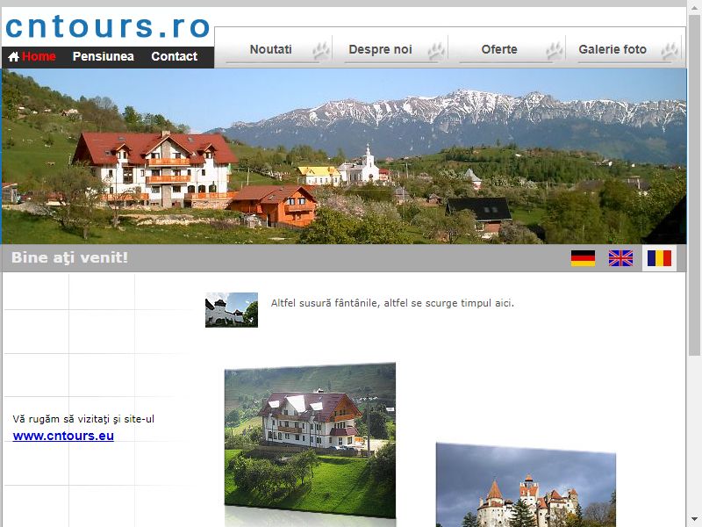Open the Noutati section
702x527 pixels.
point(270,49)
